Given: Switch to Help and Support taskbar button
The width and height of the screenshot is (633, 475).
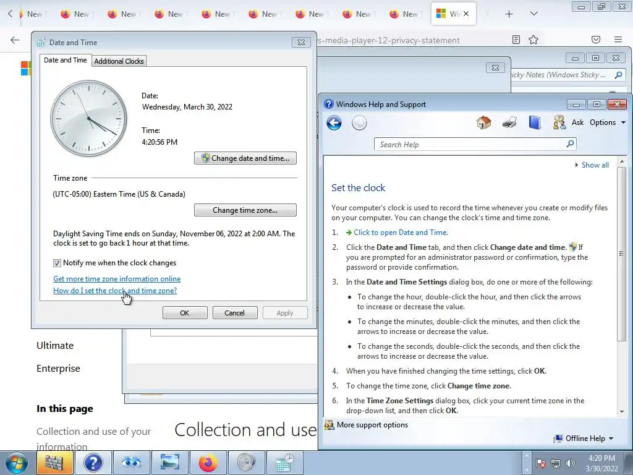Looking at the screenshot, I should (x=93, y=463).
